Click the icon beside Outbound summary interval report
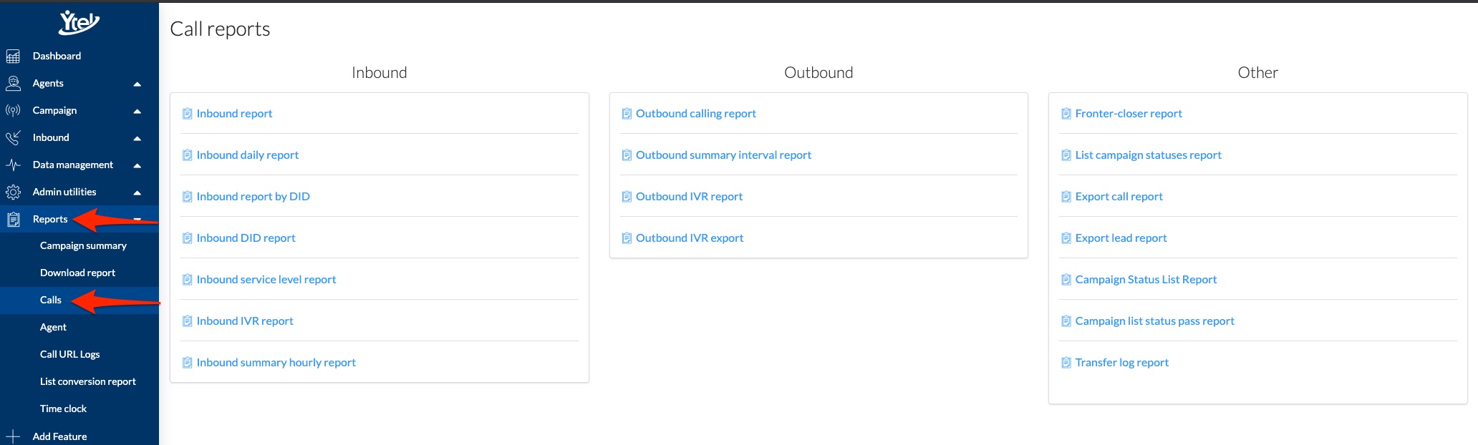This screenshot has height=445, width=1478. click(x=627, y=155)
